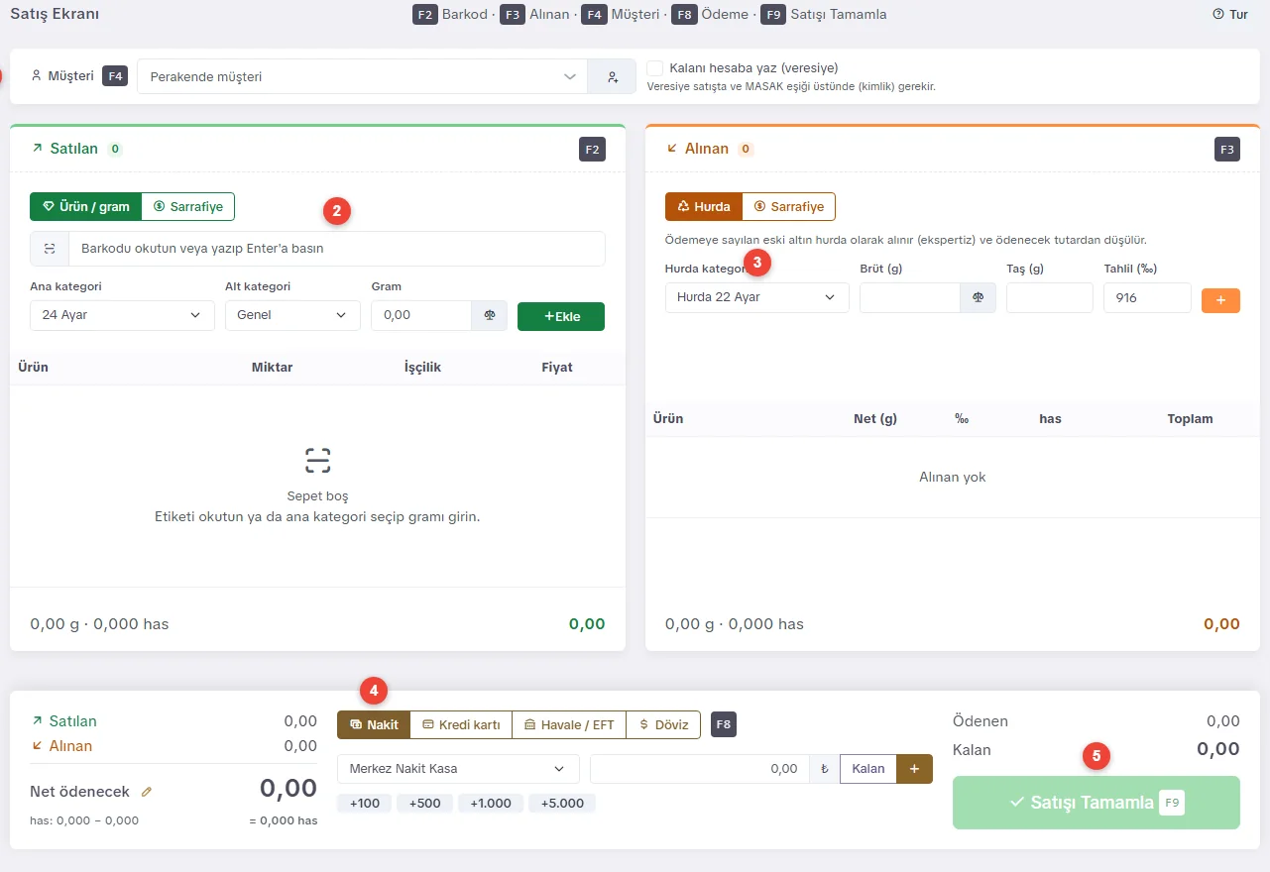Switch to Sarrafiye tab in Satılan panel

click(x=188, y=206)
